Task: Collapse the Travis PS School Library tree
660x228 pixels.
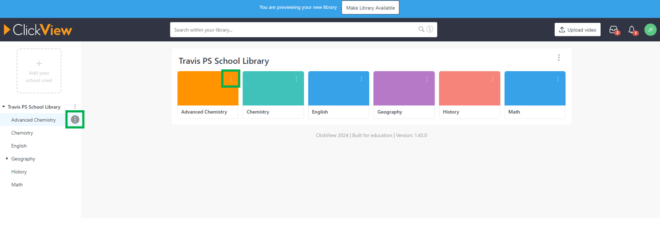Action: pos(4,107)
